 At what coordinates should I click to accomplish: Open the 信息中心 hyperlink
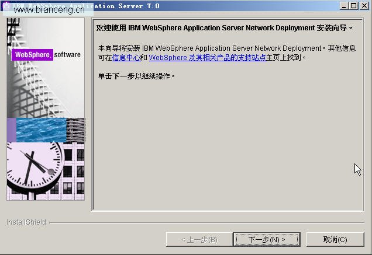[x=126, y=58]
